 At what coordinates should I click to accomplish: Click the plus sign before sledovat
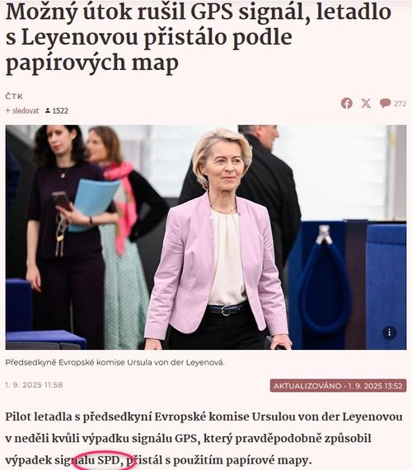coord(7,110)
